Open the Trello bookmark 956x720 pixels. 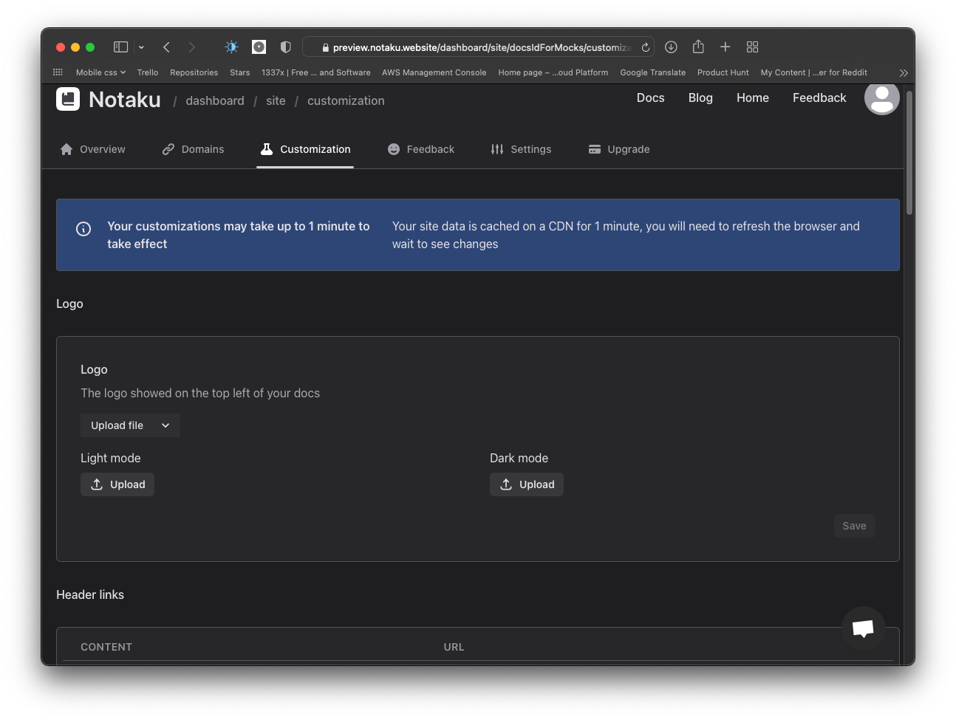pos(148,72)
